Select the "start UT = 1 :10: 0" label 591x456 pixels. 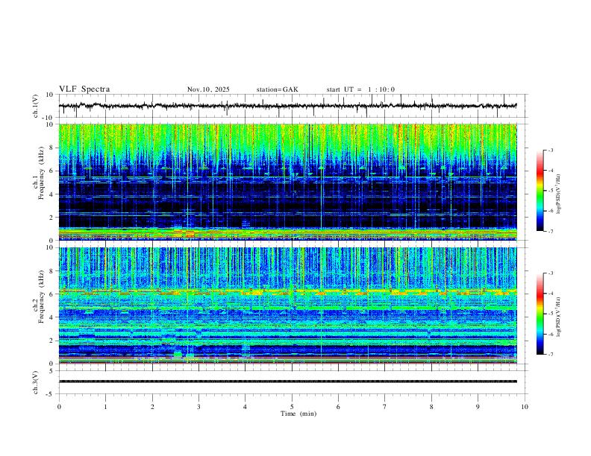click(360, 89)
